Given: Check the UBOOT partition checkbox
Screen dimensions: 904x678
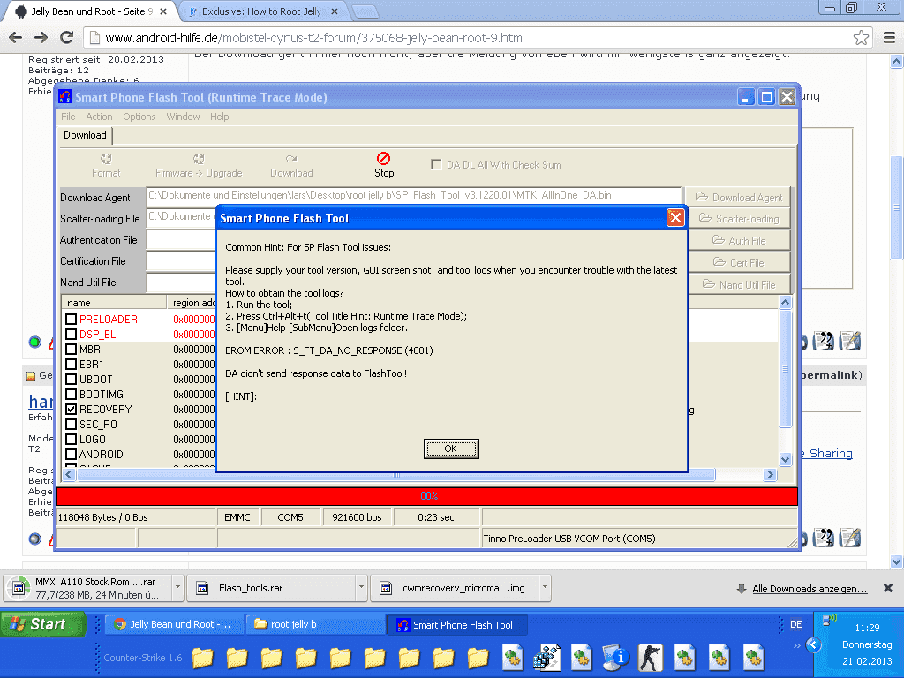Looking at the screenshot, I should [71, 379].
